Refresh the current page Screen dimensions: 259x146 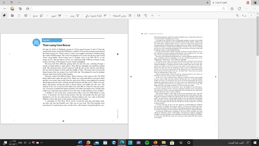tap(239, 9)
